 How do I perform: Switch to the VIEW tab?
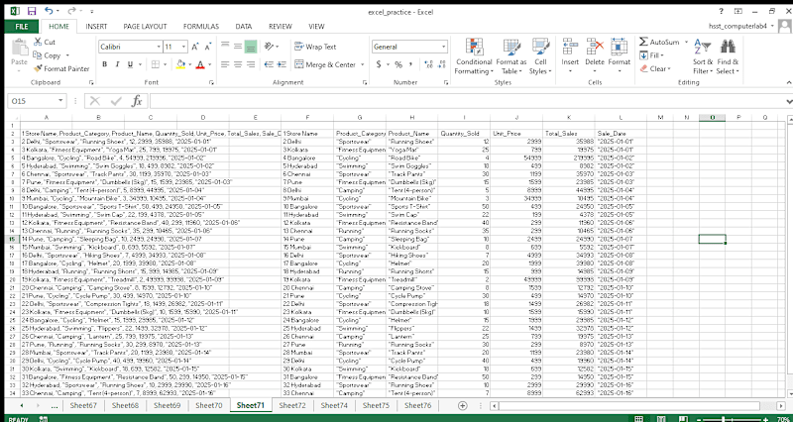pyautogui.click(x=316, y=27)
